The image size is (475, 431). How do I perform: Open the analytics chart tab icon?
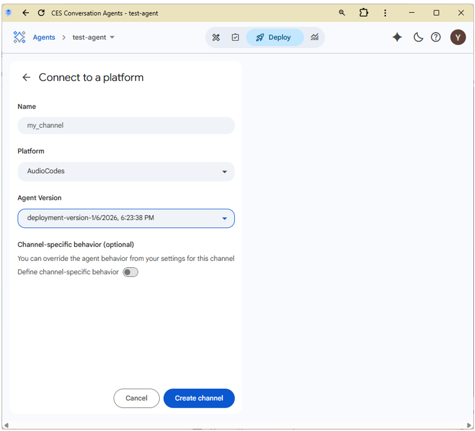click(x=314, y=37)
